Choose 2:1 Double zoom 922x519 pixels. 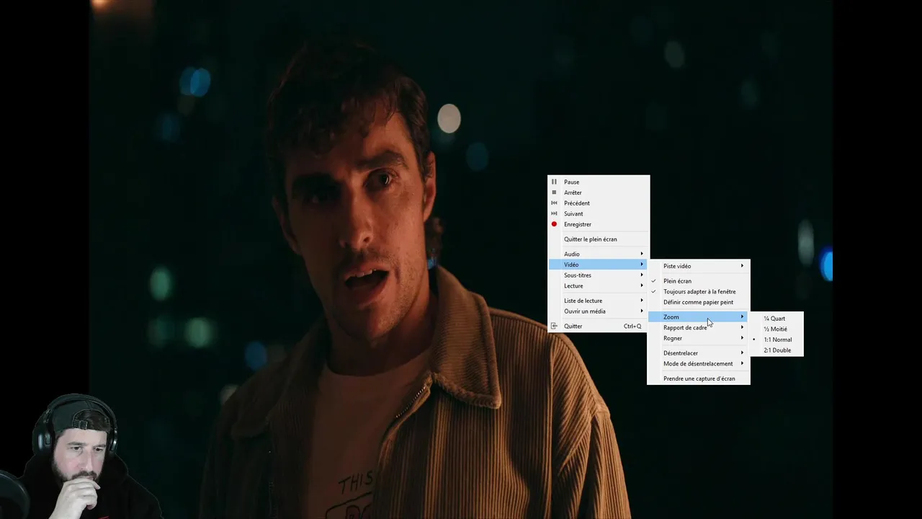click(x=776, y=350)
